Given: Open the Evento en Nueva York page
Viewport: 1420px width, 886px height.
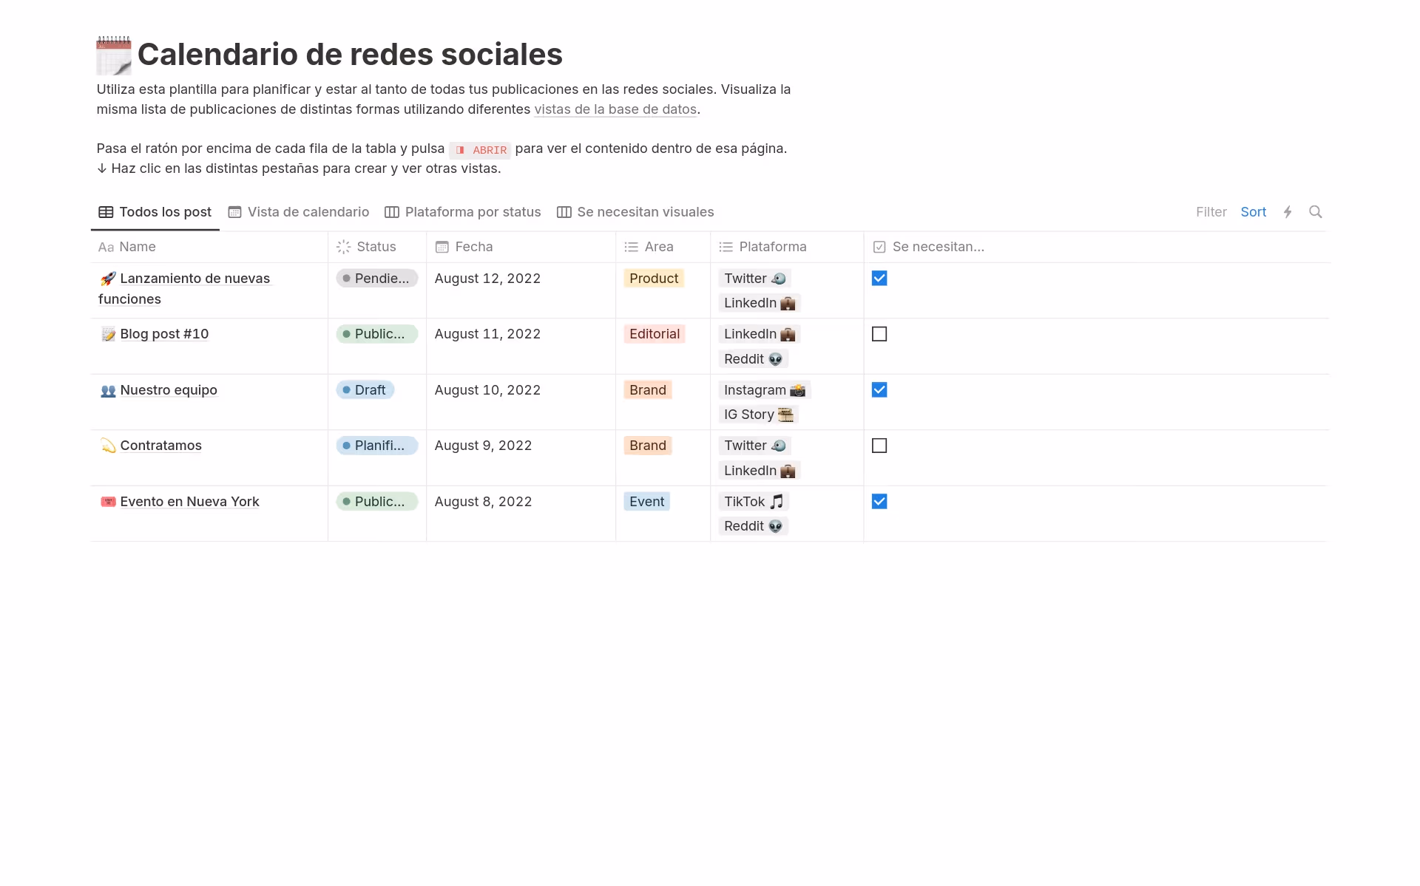Looking at the screenshot, I should coord(189,502).
